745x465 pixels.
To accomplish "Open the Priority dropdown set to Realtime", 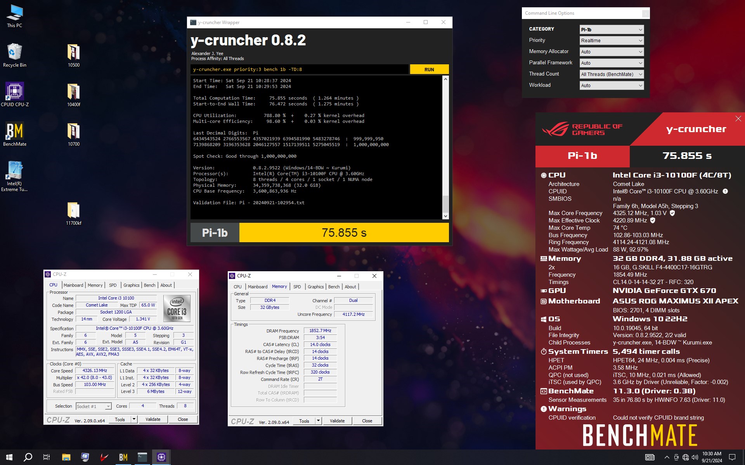I will click(612, 40).
